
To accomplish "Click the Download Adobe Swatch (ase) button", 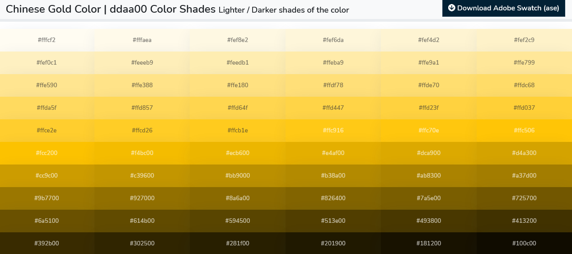I will point(503,8).
